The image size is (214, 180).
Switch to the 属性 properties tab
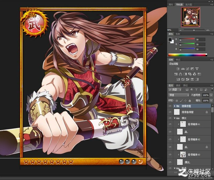[171, 5]
